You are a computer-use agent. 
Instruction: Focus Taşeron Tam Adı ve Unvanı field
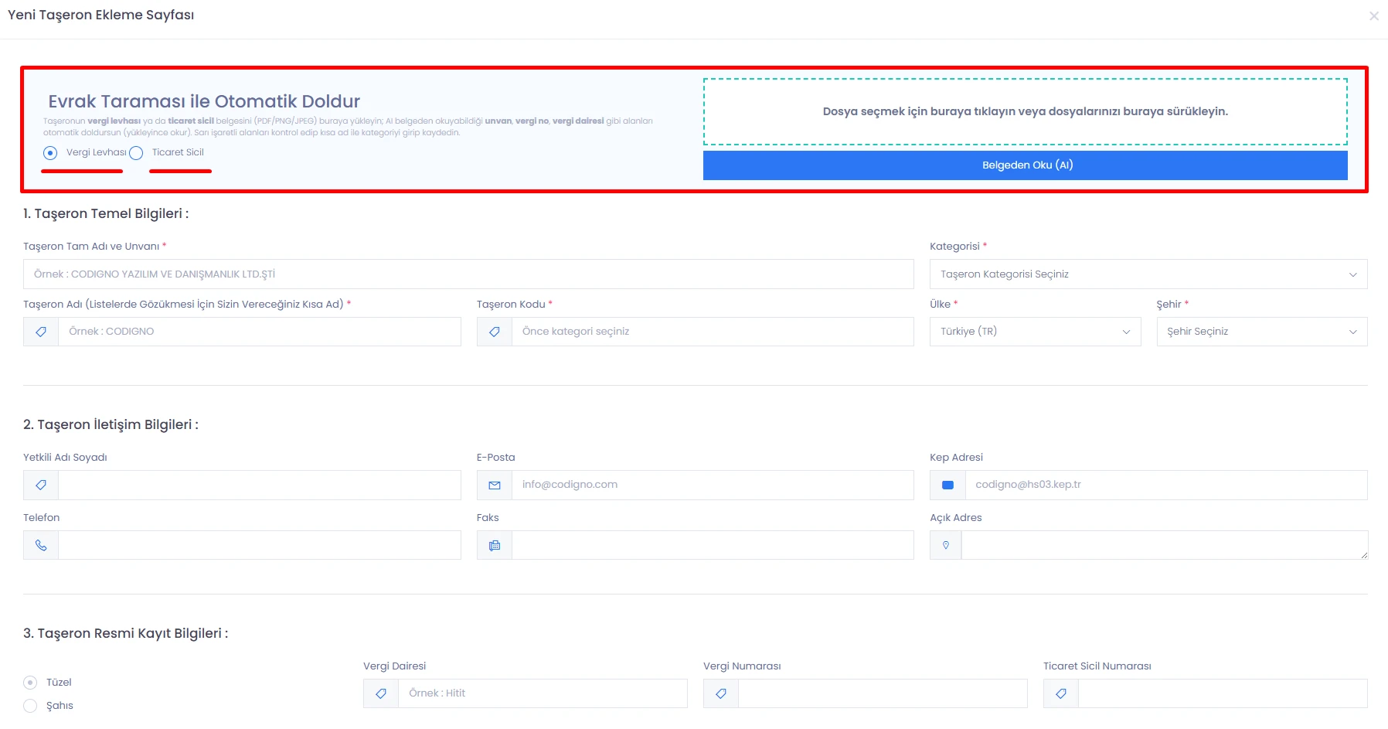point(468,274)
